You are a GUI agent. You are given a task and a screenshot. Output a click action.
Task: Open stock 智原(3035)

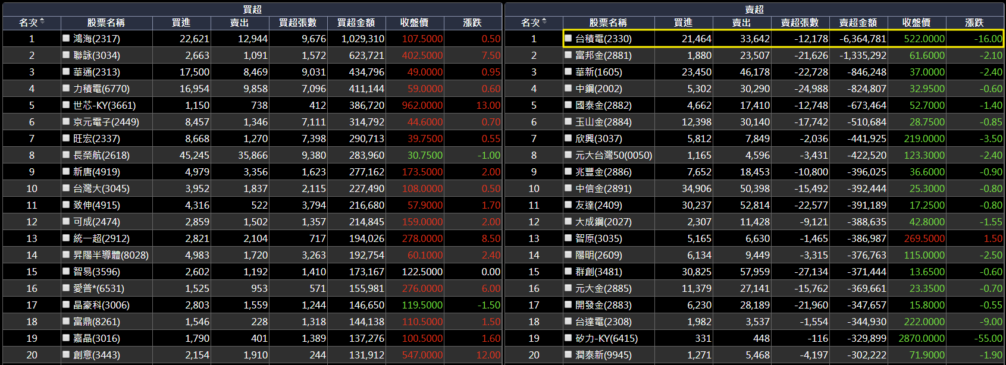(x=598, y=238)
